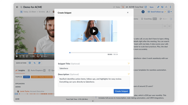Click the Send Follow-up button
Viewport: 188px width, 105px height.
click(157, 12)
